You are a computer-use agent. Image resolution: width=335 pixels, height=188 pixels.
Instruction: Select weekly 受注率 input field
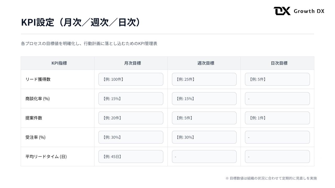click(x=204, y=137)
